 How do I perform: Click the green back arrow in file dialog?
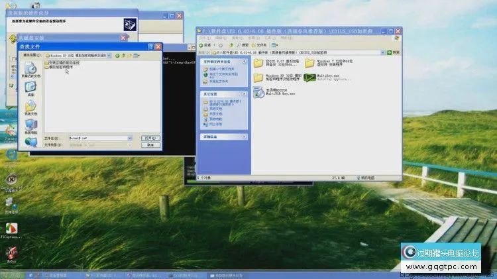[119, 56]
